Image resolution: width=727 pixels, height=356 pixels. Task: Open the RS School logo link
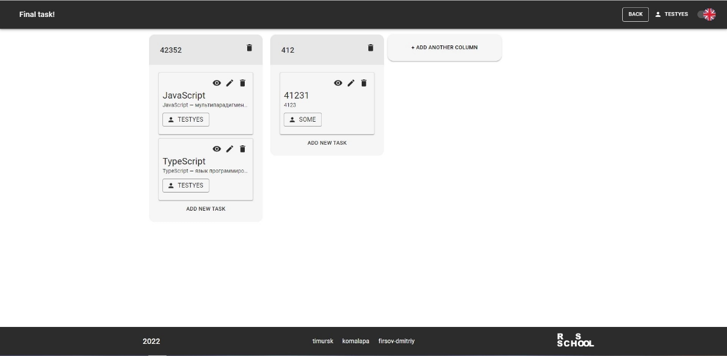coord(575,340)
